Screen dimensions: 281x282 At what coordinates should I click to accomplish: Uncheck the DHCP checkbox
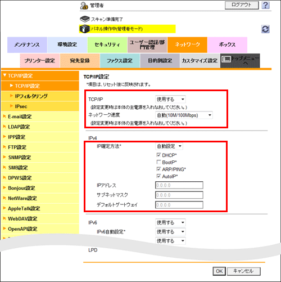tap(158, 155)
